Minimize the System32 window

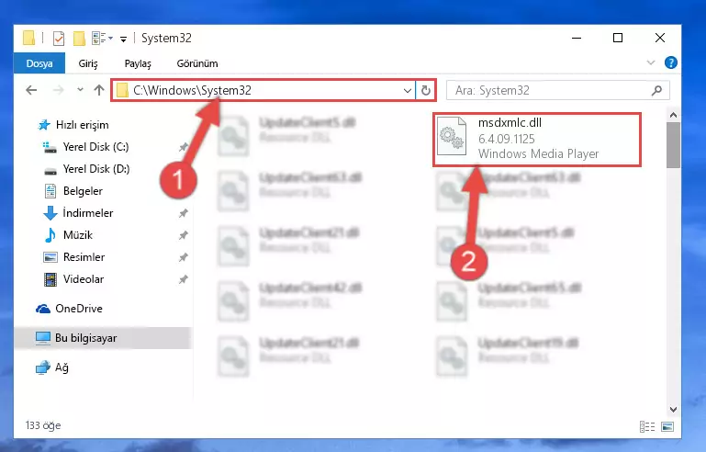(x=577, y=39)
